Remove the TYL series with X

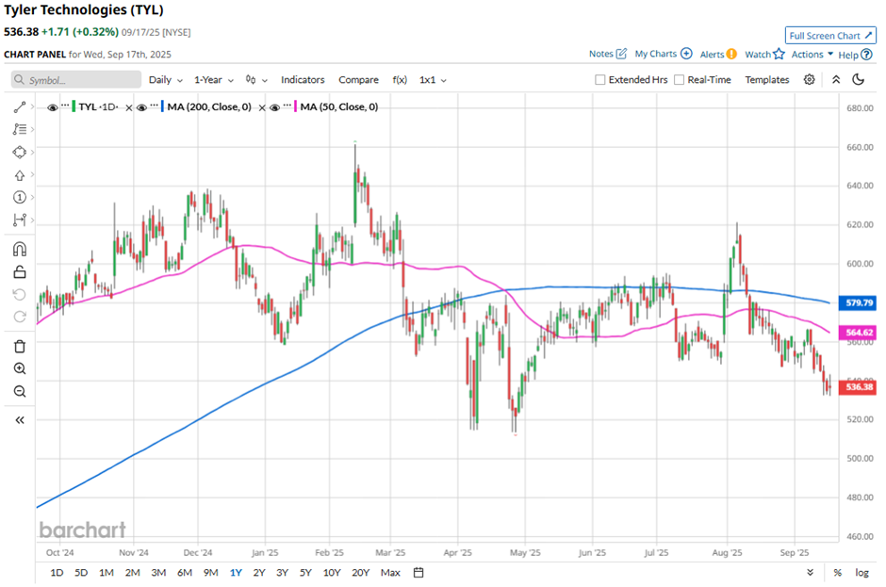pos(129,107)
